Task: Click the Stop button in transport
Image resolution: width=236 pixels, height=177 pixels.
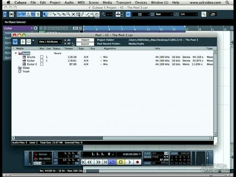Action: point(120,162)
